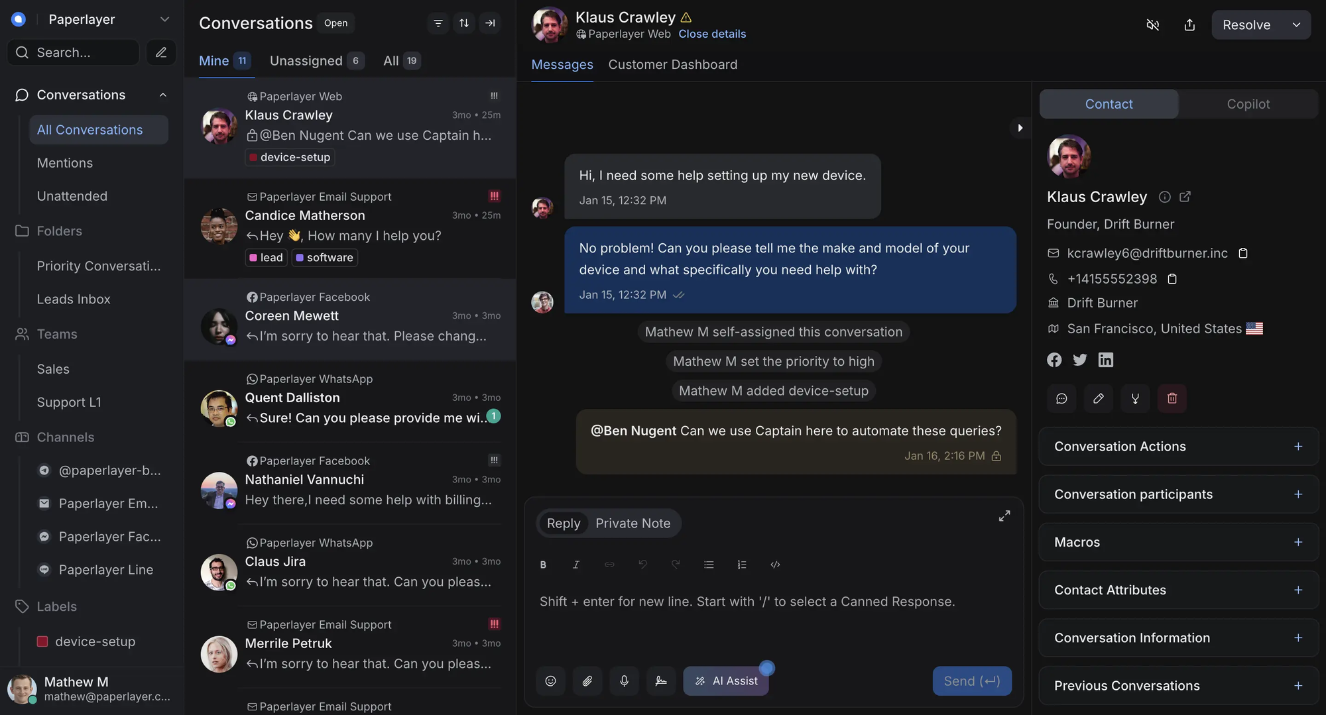Unmute the conversation notifications

coord(1153,25)
